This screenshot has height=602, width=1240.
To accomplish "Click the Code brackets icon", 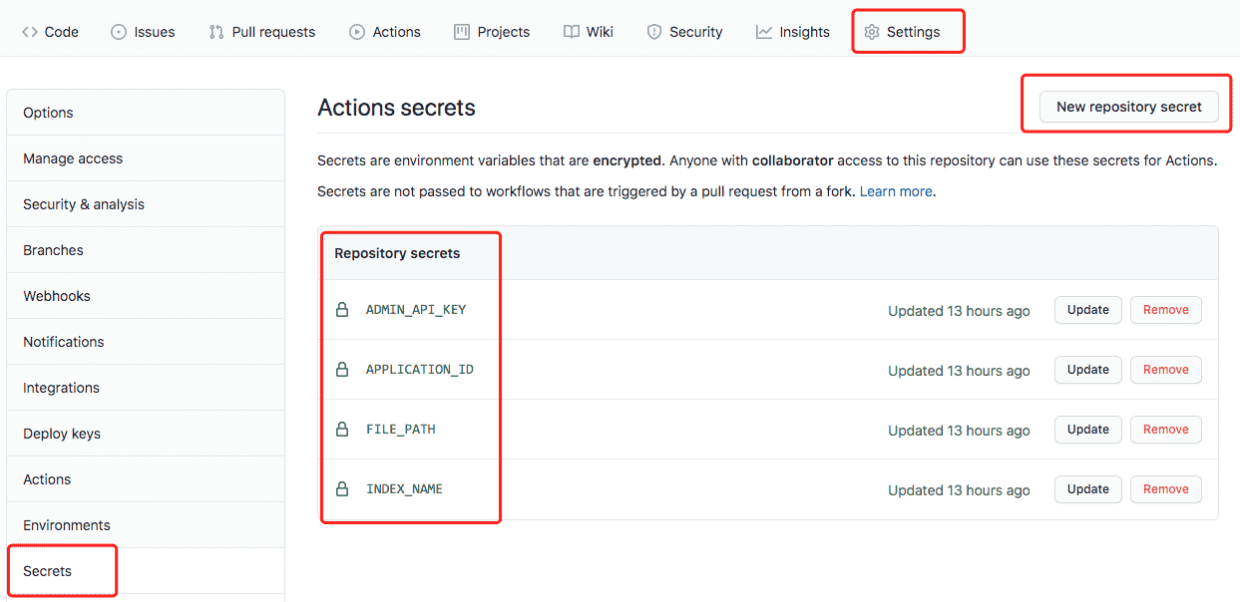I will point(30,32).
